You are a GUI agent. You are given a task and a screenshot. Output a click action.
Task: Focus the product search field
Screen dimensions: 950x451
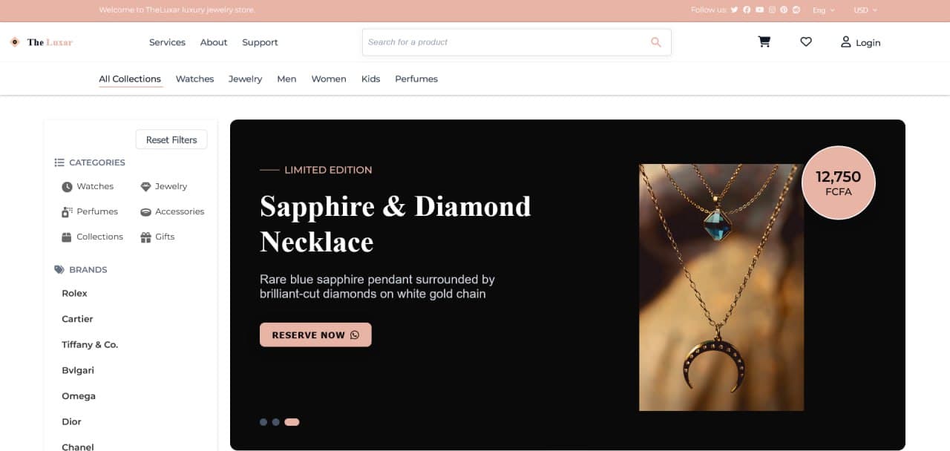pyautogui.click(x=505, y=42)
